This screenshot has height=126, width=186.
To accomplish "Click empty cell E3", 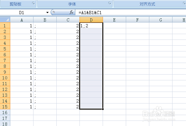I will pos(114,37).
